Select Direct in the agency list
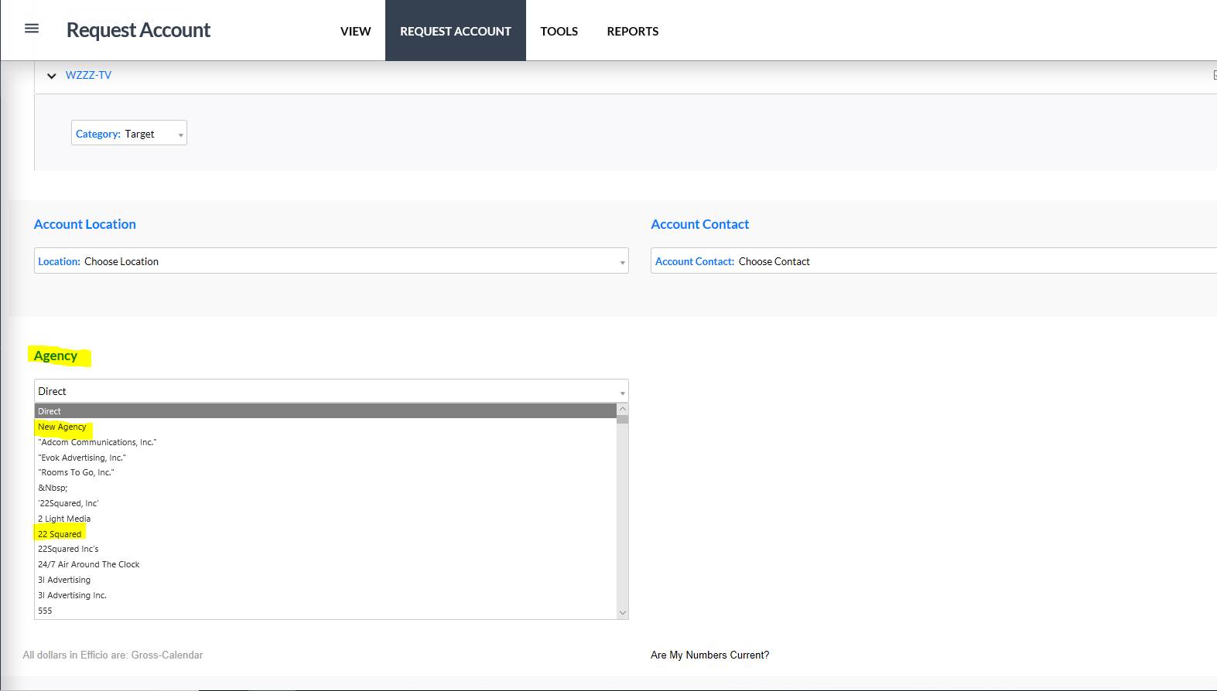This screenshot has width=1217, height=691. click(x=326, y=411)
